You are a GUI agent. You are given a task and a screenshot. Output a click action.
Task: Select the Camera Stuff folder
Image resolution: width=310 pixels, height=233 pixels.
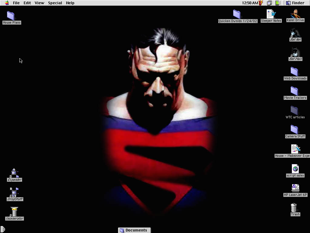[294, 130]
